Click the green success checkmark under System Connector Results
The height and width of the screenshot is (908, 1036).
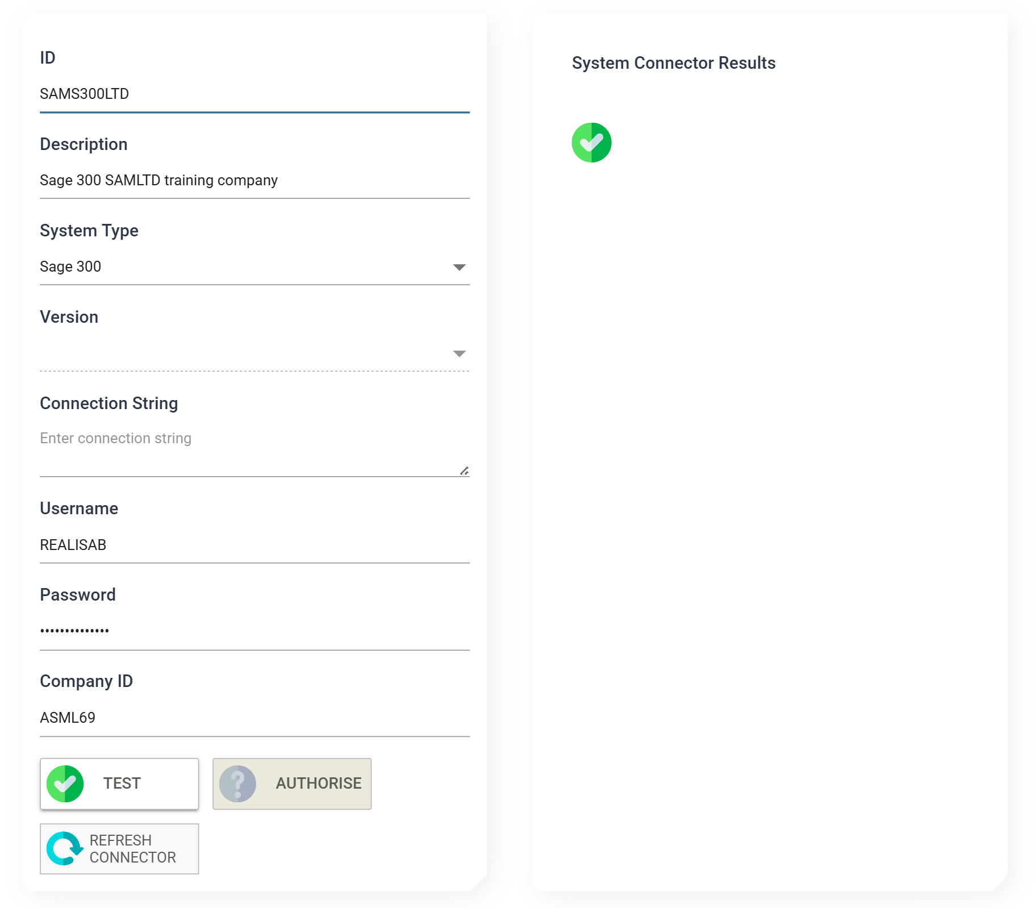[591, 143]
